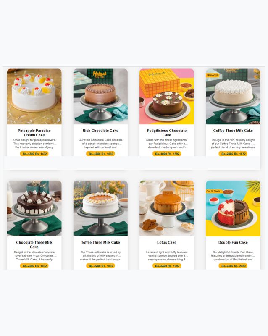The height and width of the screenshot is (336, 268).
Task: Click the Rs. 1560 price badge
Action: [100, 154]
